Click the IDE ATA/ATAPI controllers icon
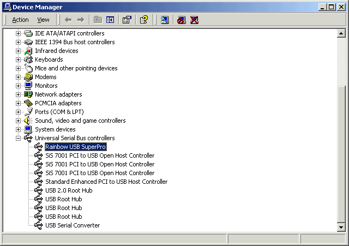The image size is (349, 246). coord(28,33)
